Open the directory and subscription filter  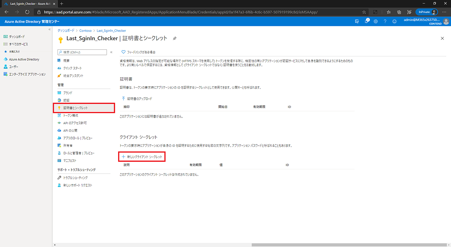click(x=357, y=21)
